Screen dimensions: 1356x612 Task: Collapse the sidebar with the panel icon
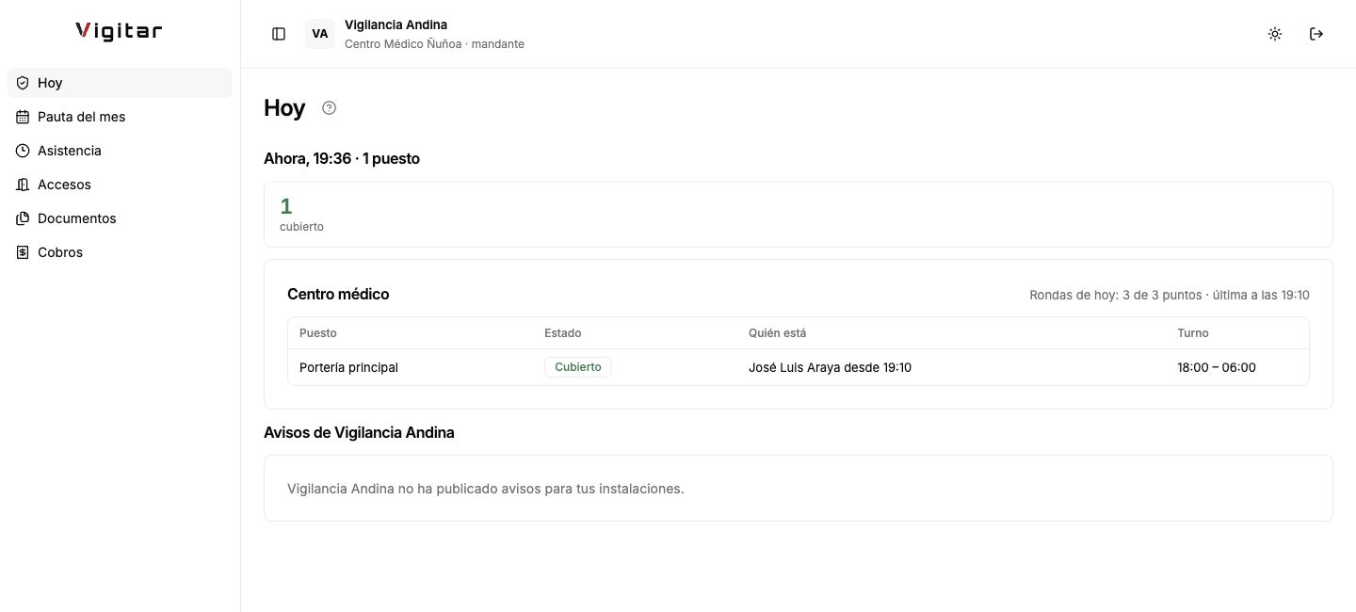click(x=279, y=34)
